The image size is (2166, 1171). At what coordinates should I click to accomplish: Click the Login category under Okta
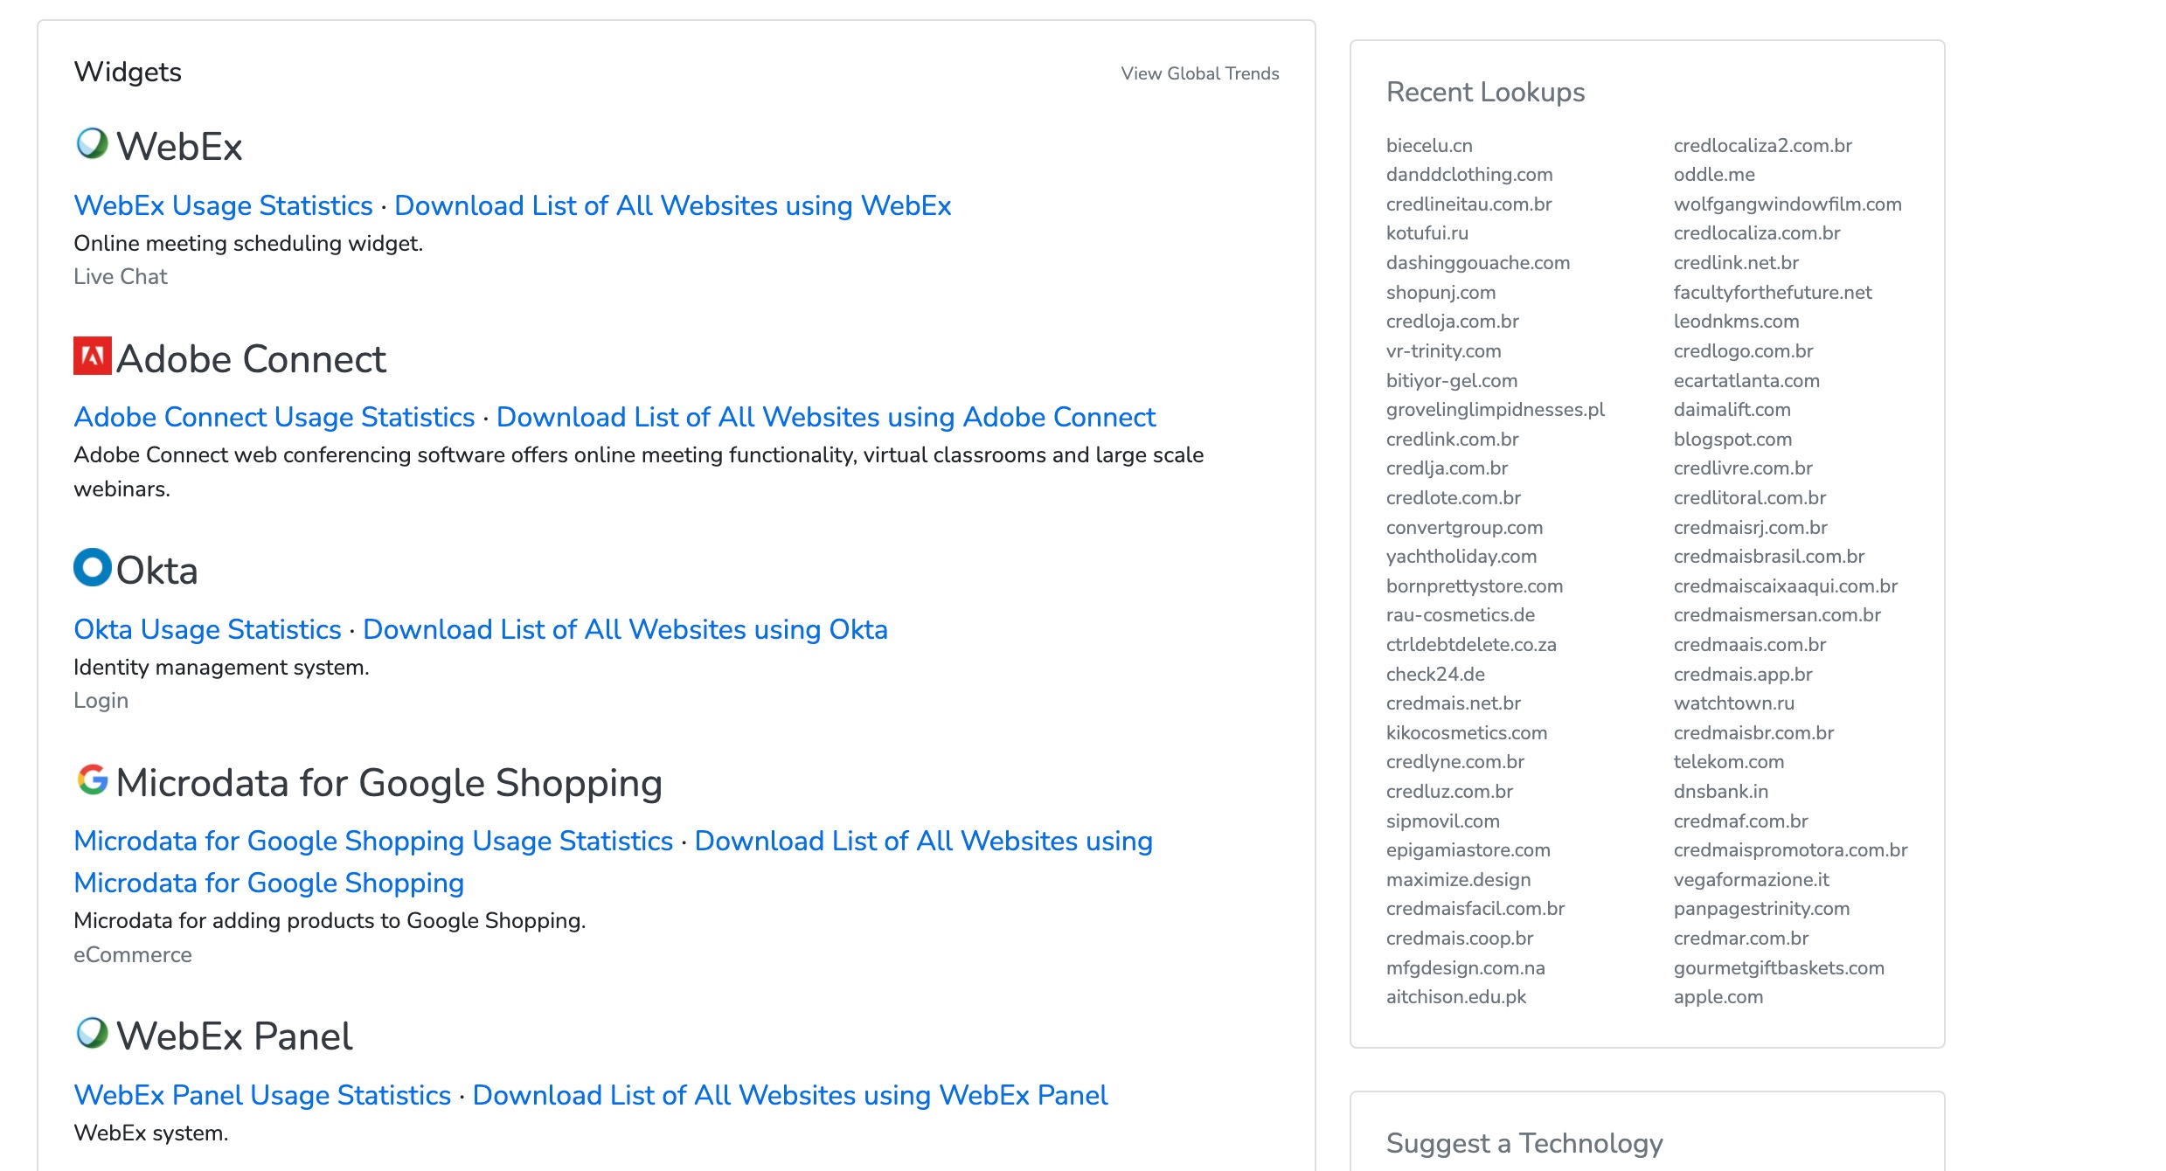[101, 701]
